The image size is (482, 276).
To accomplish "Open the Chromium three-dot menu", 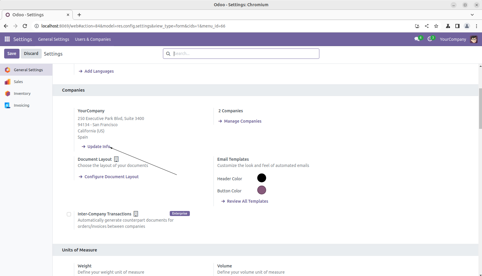I will [476, 26].
